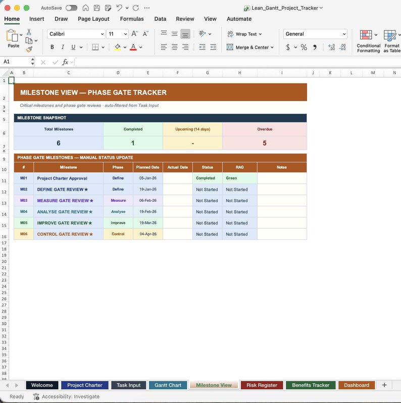Click the Orientation text angle icon
Viewport: 401px width, 403px height.
point(203,34)
